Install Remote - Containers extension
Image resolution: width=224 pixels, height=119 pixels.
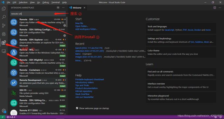point(63,76)
